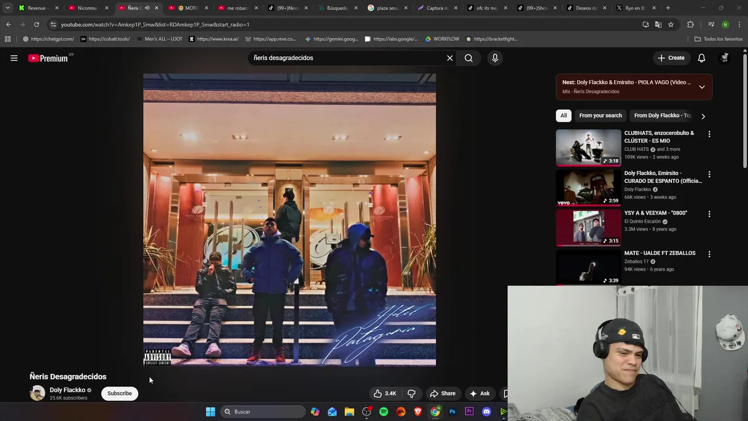Screen dimensions: 748x421
Task: Open Doly Flackko channel avatar
Action: pyautogui.click(x=37, y=394)
